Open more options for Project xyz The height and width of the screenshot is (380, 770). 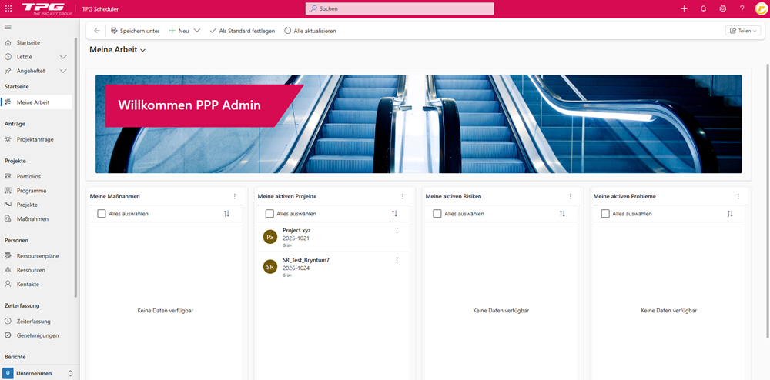click(397, 231)
